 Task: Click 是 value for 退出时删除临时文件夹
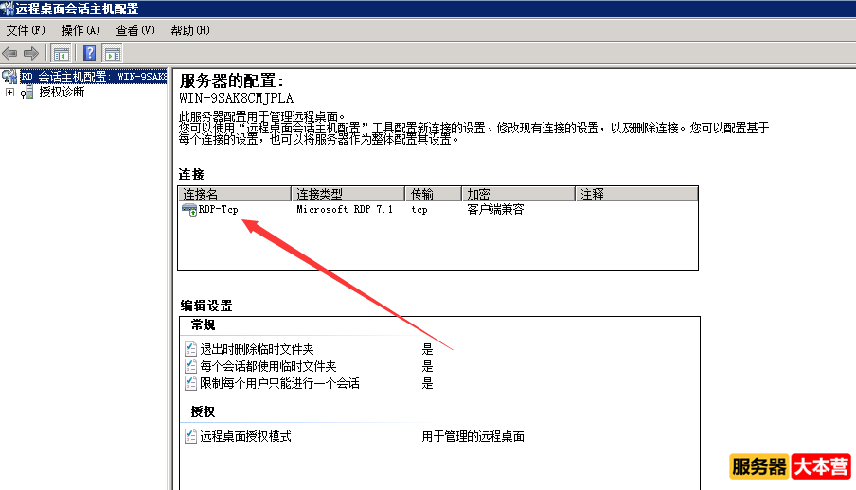(x=427, y=349)
